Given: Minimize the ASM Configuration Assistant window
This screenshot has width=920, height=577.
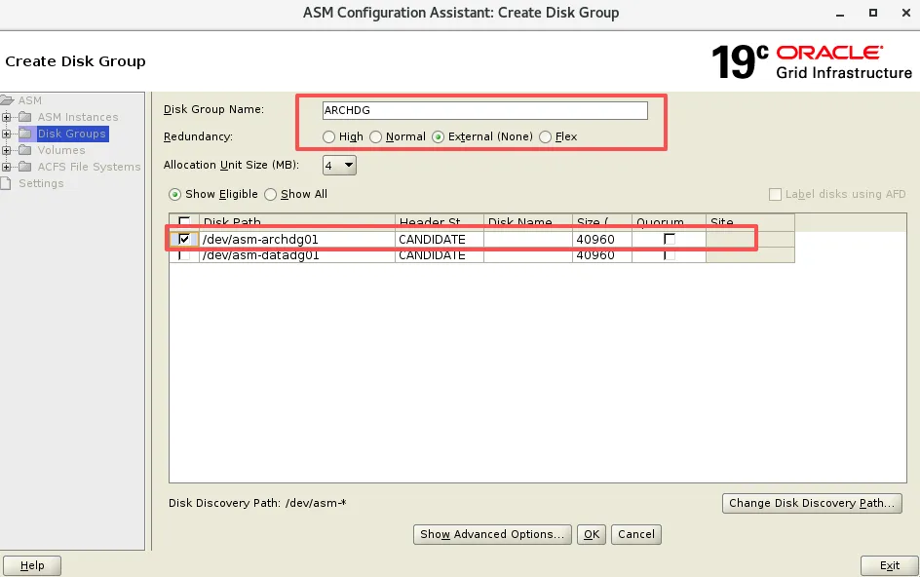Looking at the screenshot, I should 840,14.
